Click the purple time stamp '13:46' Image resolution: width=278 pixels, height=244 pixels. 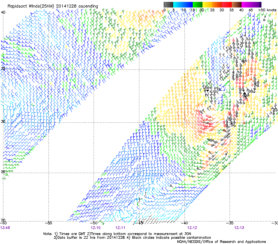point(5,228)
